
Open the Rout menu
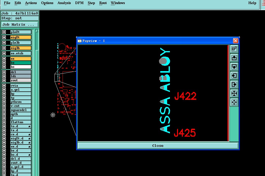point(103,3)
